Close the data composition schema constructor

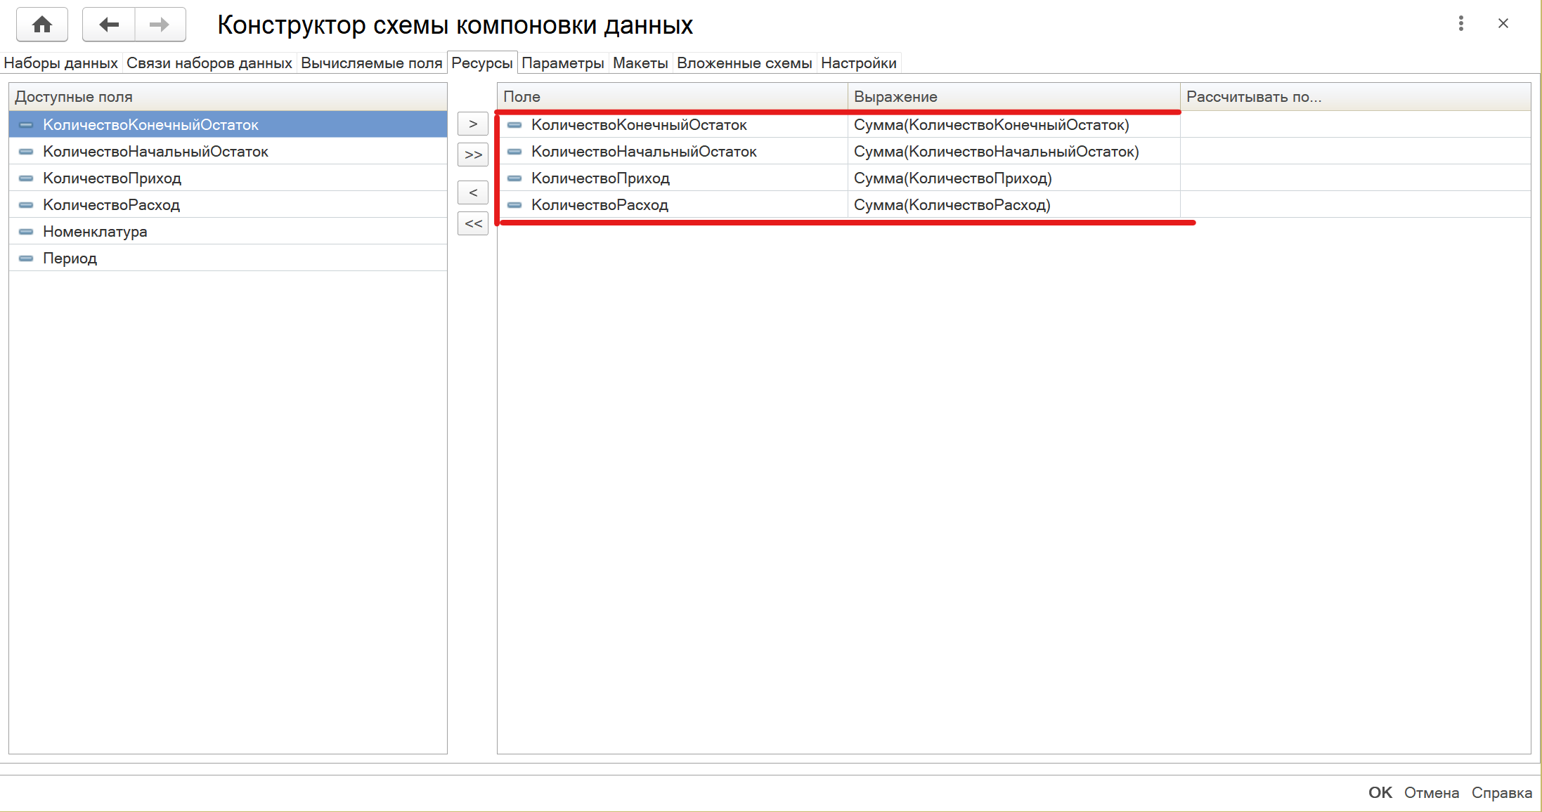[x=1503, y=23]
